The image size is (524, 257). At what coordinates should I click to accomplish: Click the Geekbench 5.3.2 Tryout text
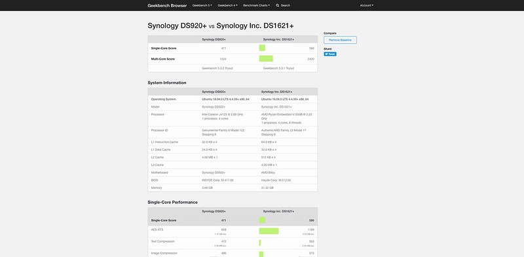(217, 68)
